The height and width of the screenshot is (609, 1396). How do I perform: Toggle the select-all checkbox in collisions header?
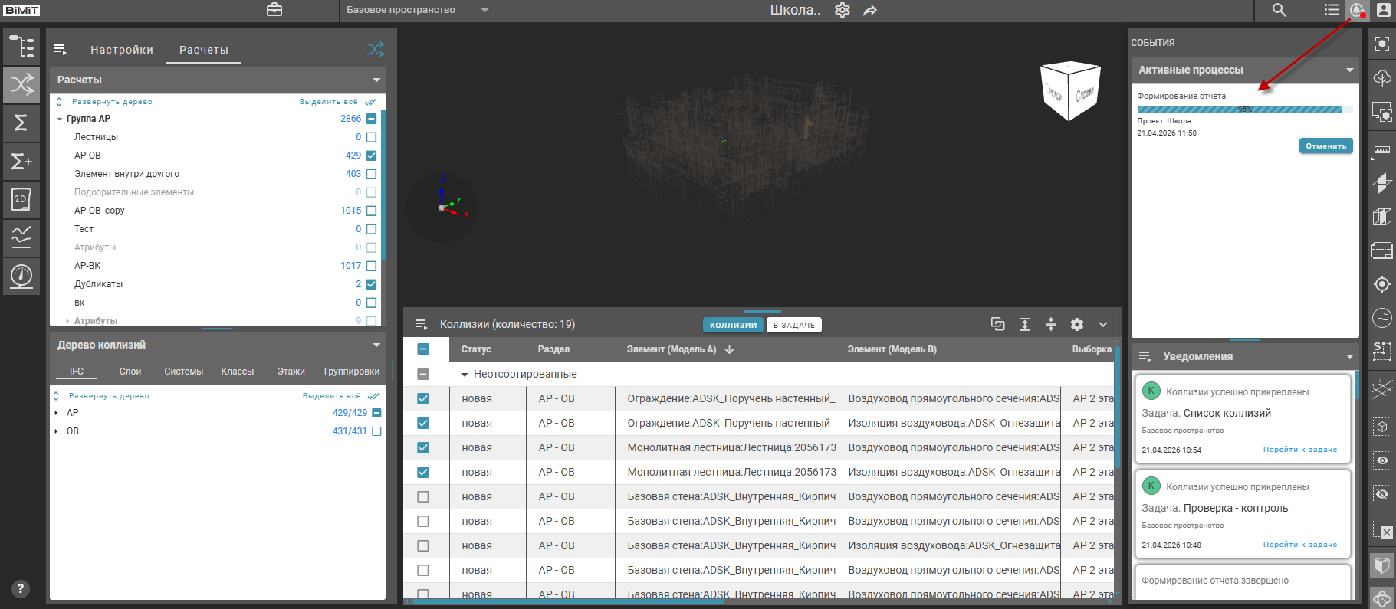pos(423,349)
